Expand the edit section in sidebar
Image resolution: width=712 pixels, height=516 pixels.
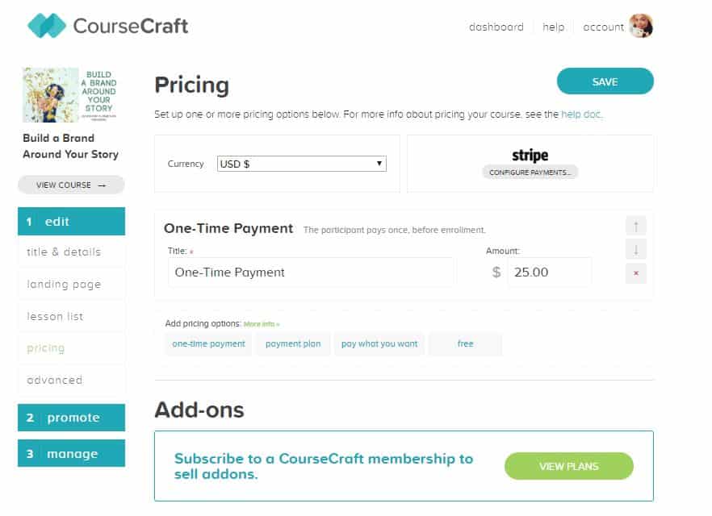coord(71,221)
